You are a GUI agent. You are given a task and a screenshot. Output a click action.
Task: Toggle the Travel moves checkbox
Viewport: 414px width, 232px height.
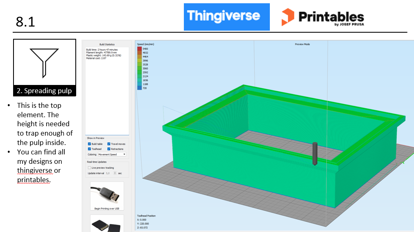coord(109,144)
